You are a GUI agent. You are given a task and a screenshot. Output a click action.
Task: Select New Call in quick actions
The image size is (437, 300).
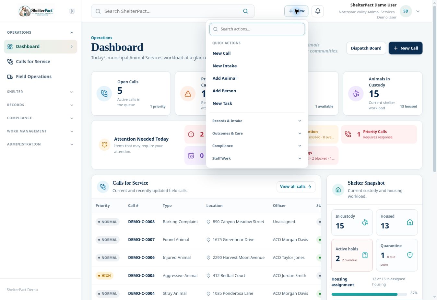(x=257, y=53)
